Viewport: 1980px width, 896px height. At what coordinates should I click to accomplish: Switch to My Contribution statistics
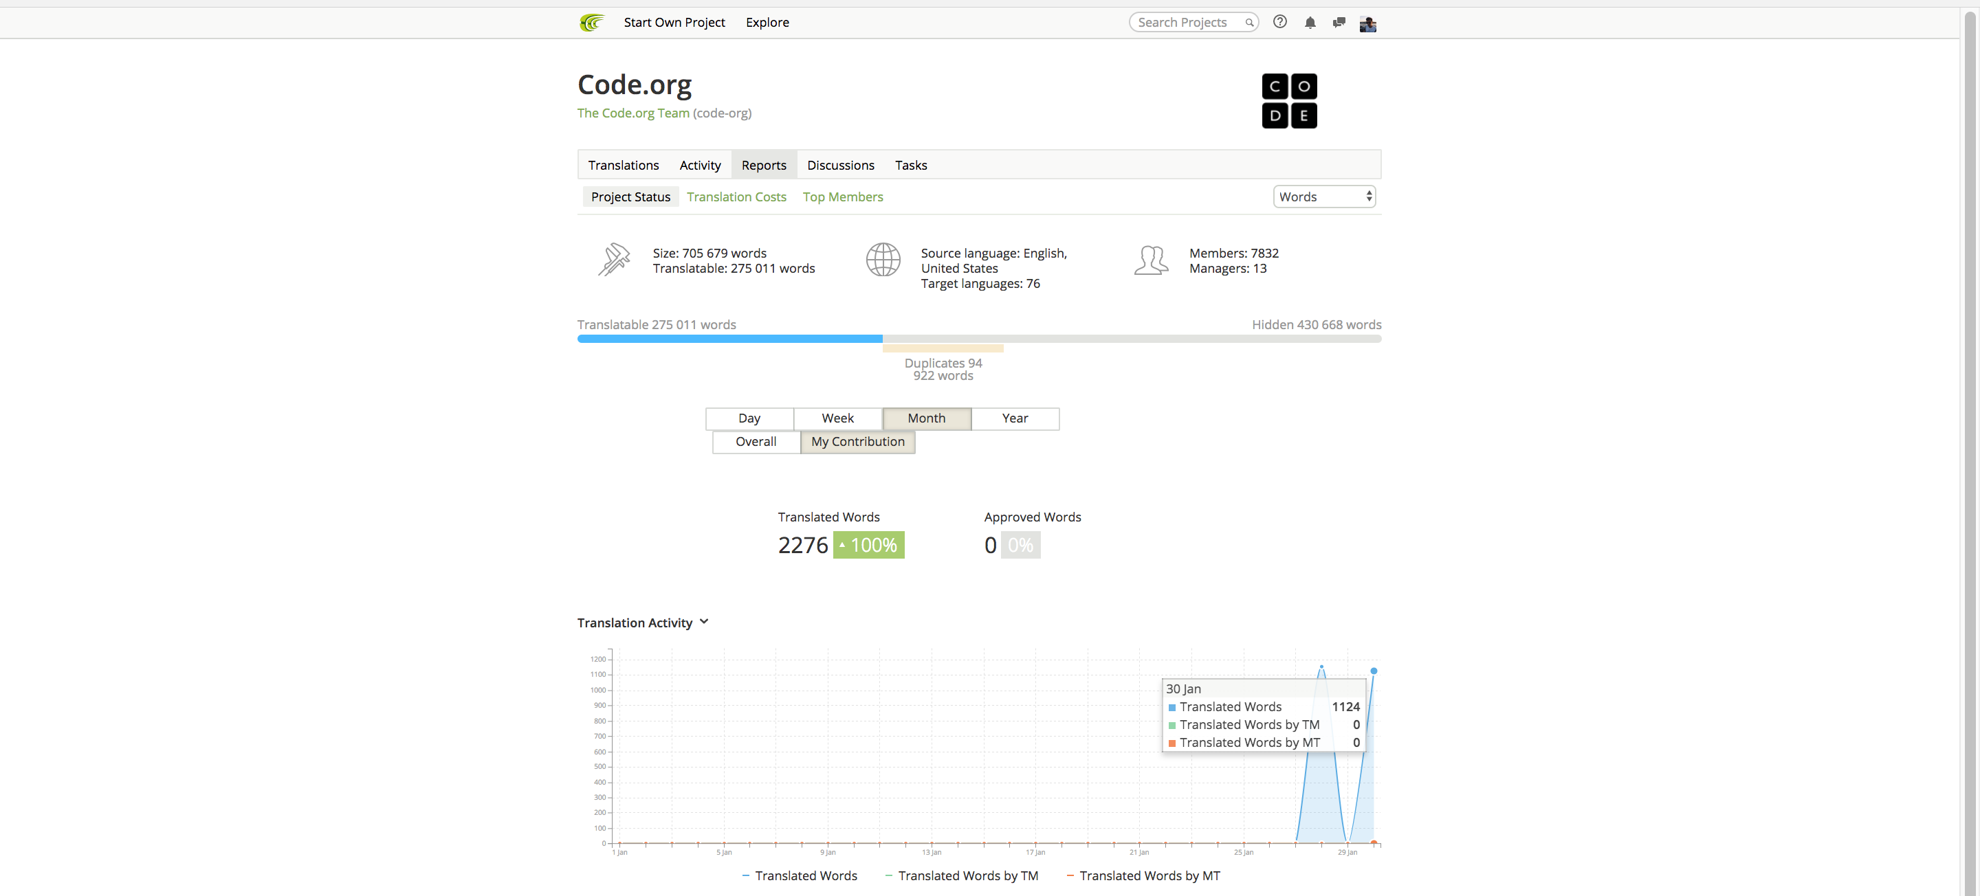858,442
